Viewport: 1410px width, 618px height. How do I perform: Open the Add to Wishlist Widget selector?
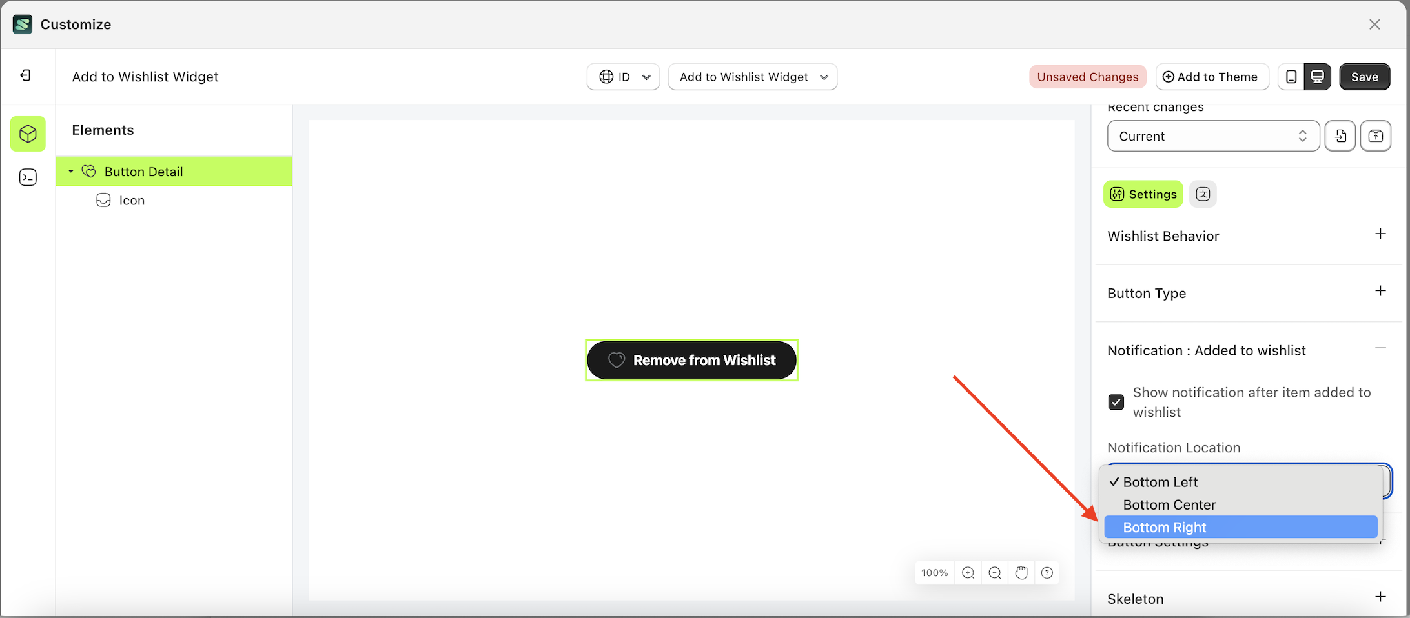pyautogui.click(x=752, y=77)
